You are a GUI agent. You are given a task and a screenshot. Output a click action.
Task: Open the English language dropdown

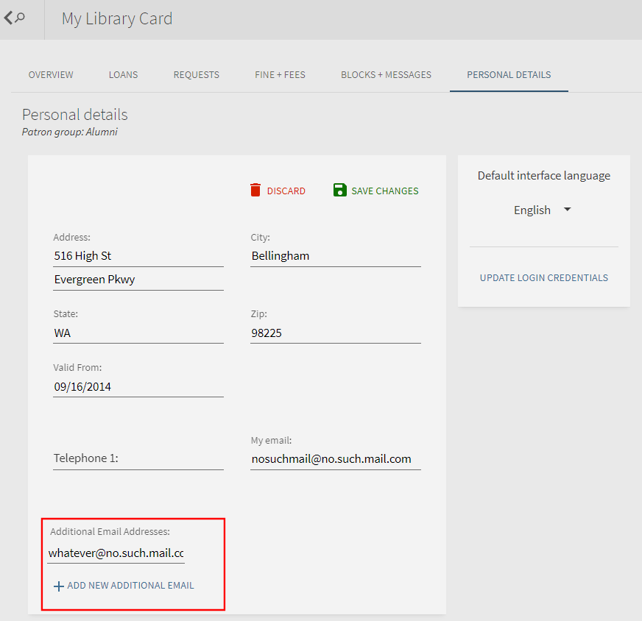(543, 210)
